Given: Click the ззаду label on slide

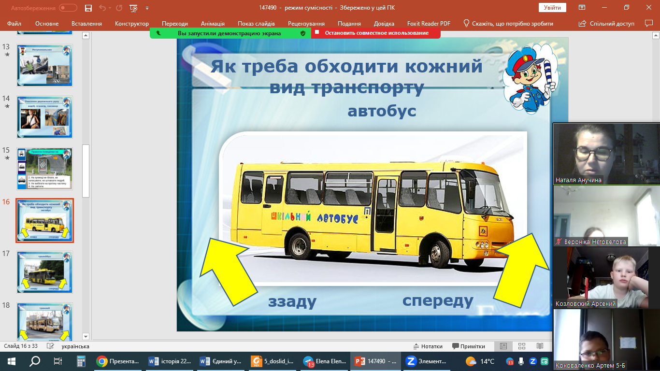Looking at the screenshot, I should tap(292, 301).
